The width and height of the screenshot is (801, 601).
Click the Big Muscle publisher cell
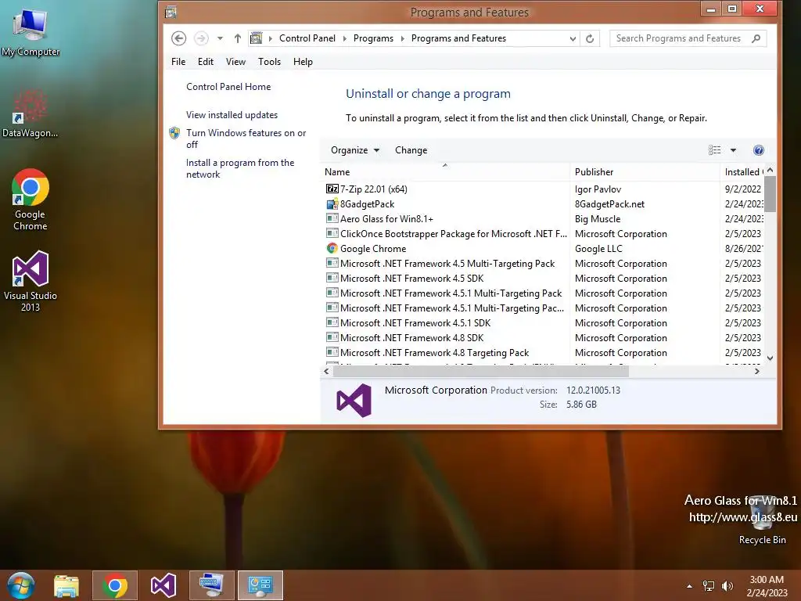598,219
